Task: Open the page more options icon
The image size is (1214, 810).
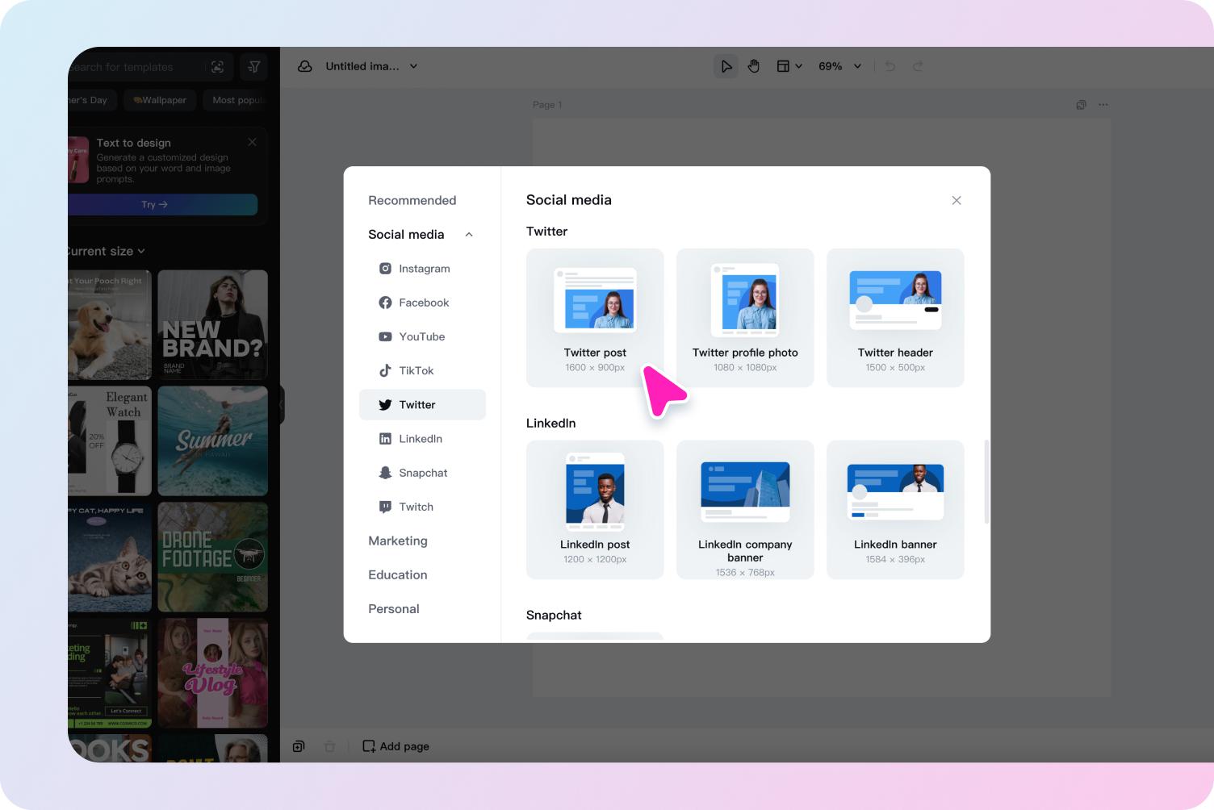Action: pos(1103,105)
